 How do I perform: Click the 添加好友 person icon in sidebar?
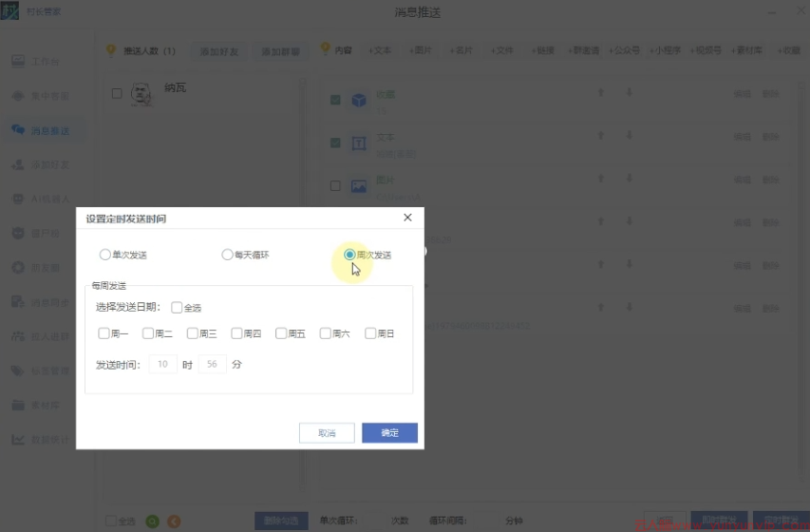click(18, 164)
